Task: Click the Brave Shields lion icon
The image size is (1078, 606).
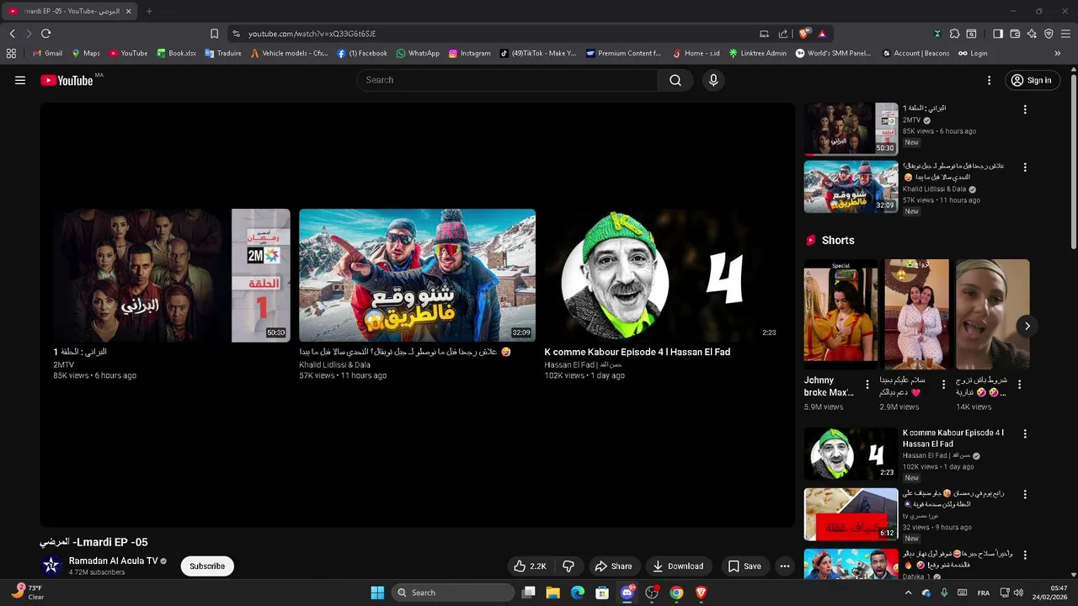Action: [x=804, y=34]
